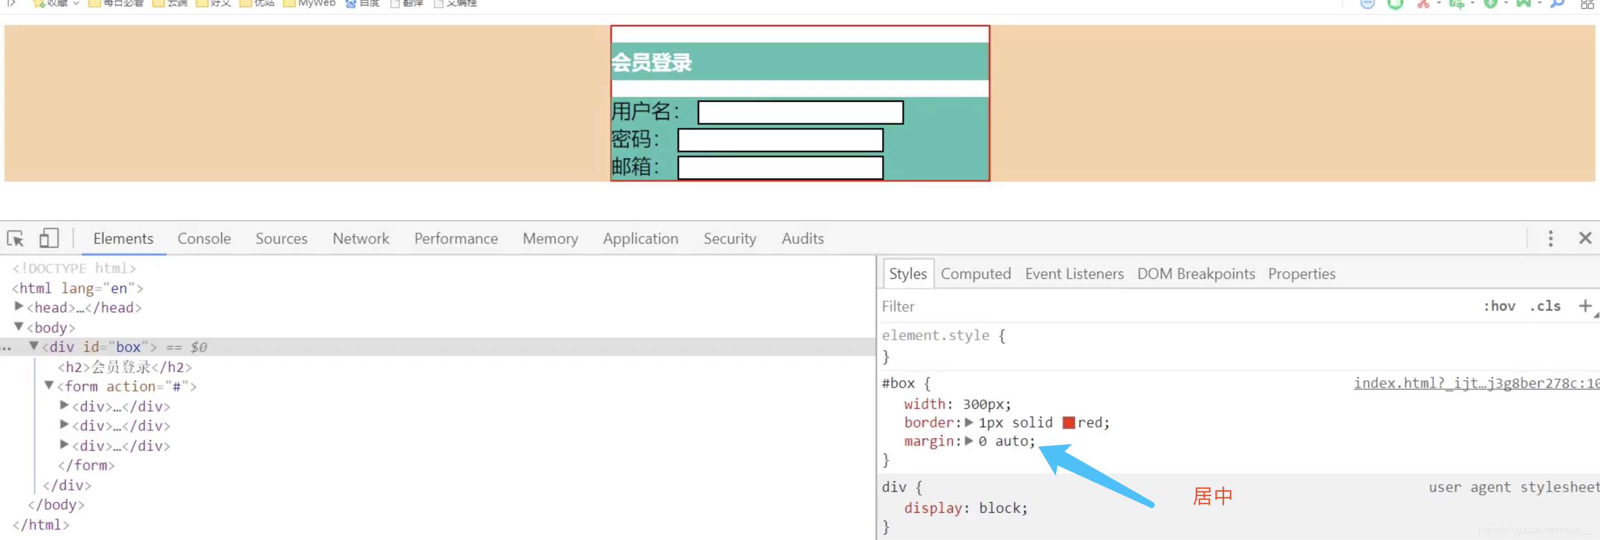Add a new style rule with the plus icon
The image size is (1600, 540).
(x=1584, y=306)
